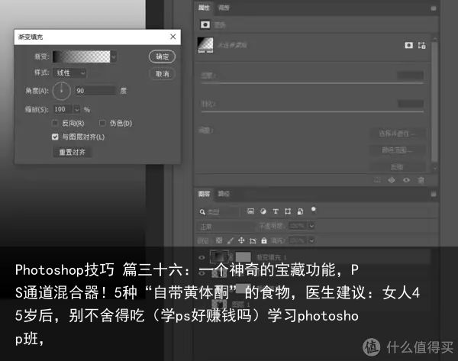The image size is (458, 361).
Task: Click the 取消 button
Action: (162, 74)
